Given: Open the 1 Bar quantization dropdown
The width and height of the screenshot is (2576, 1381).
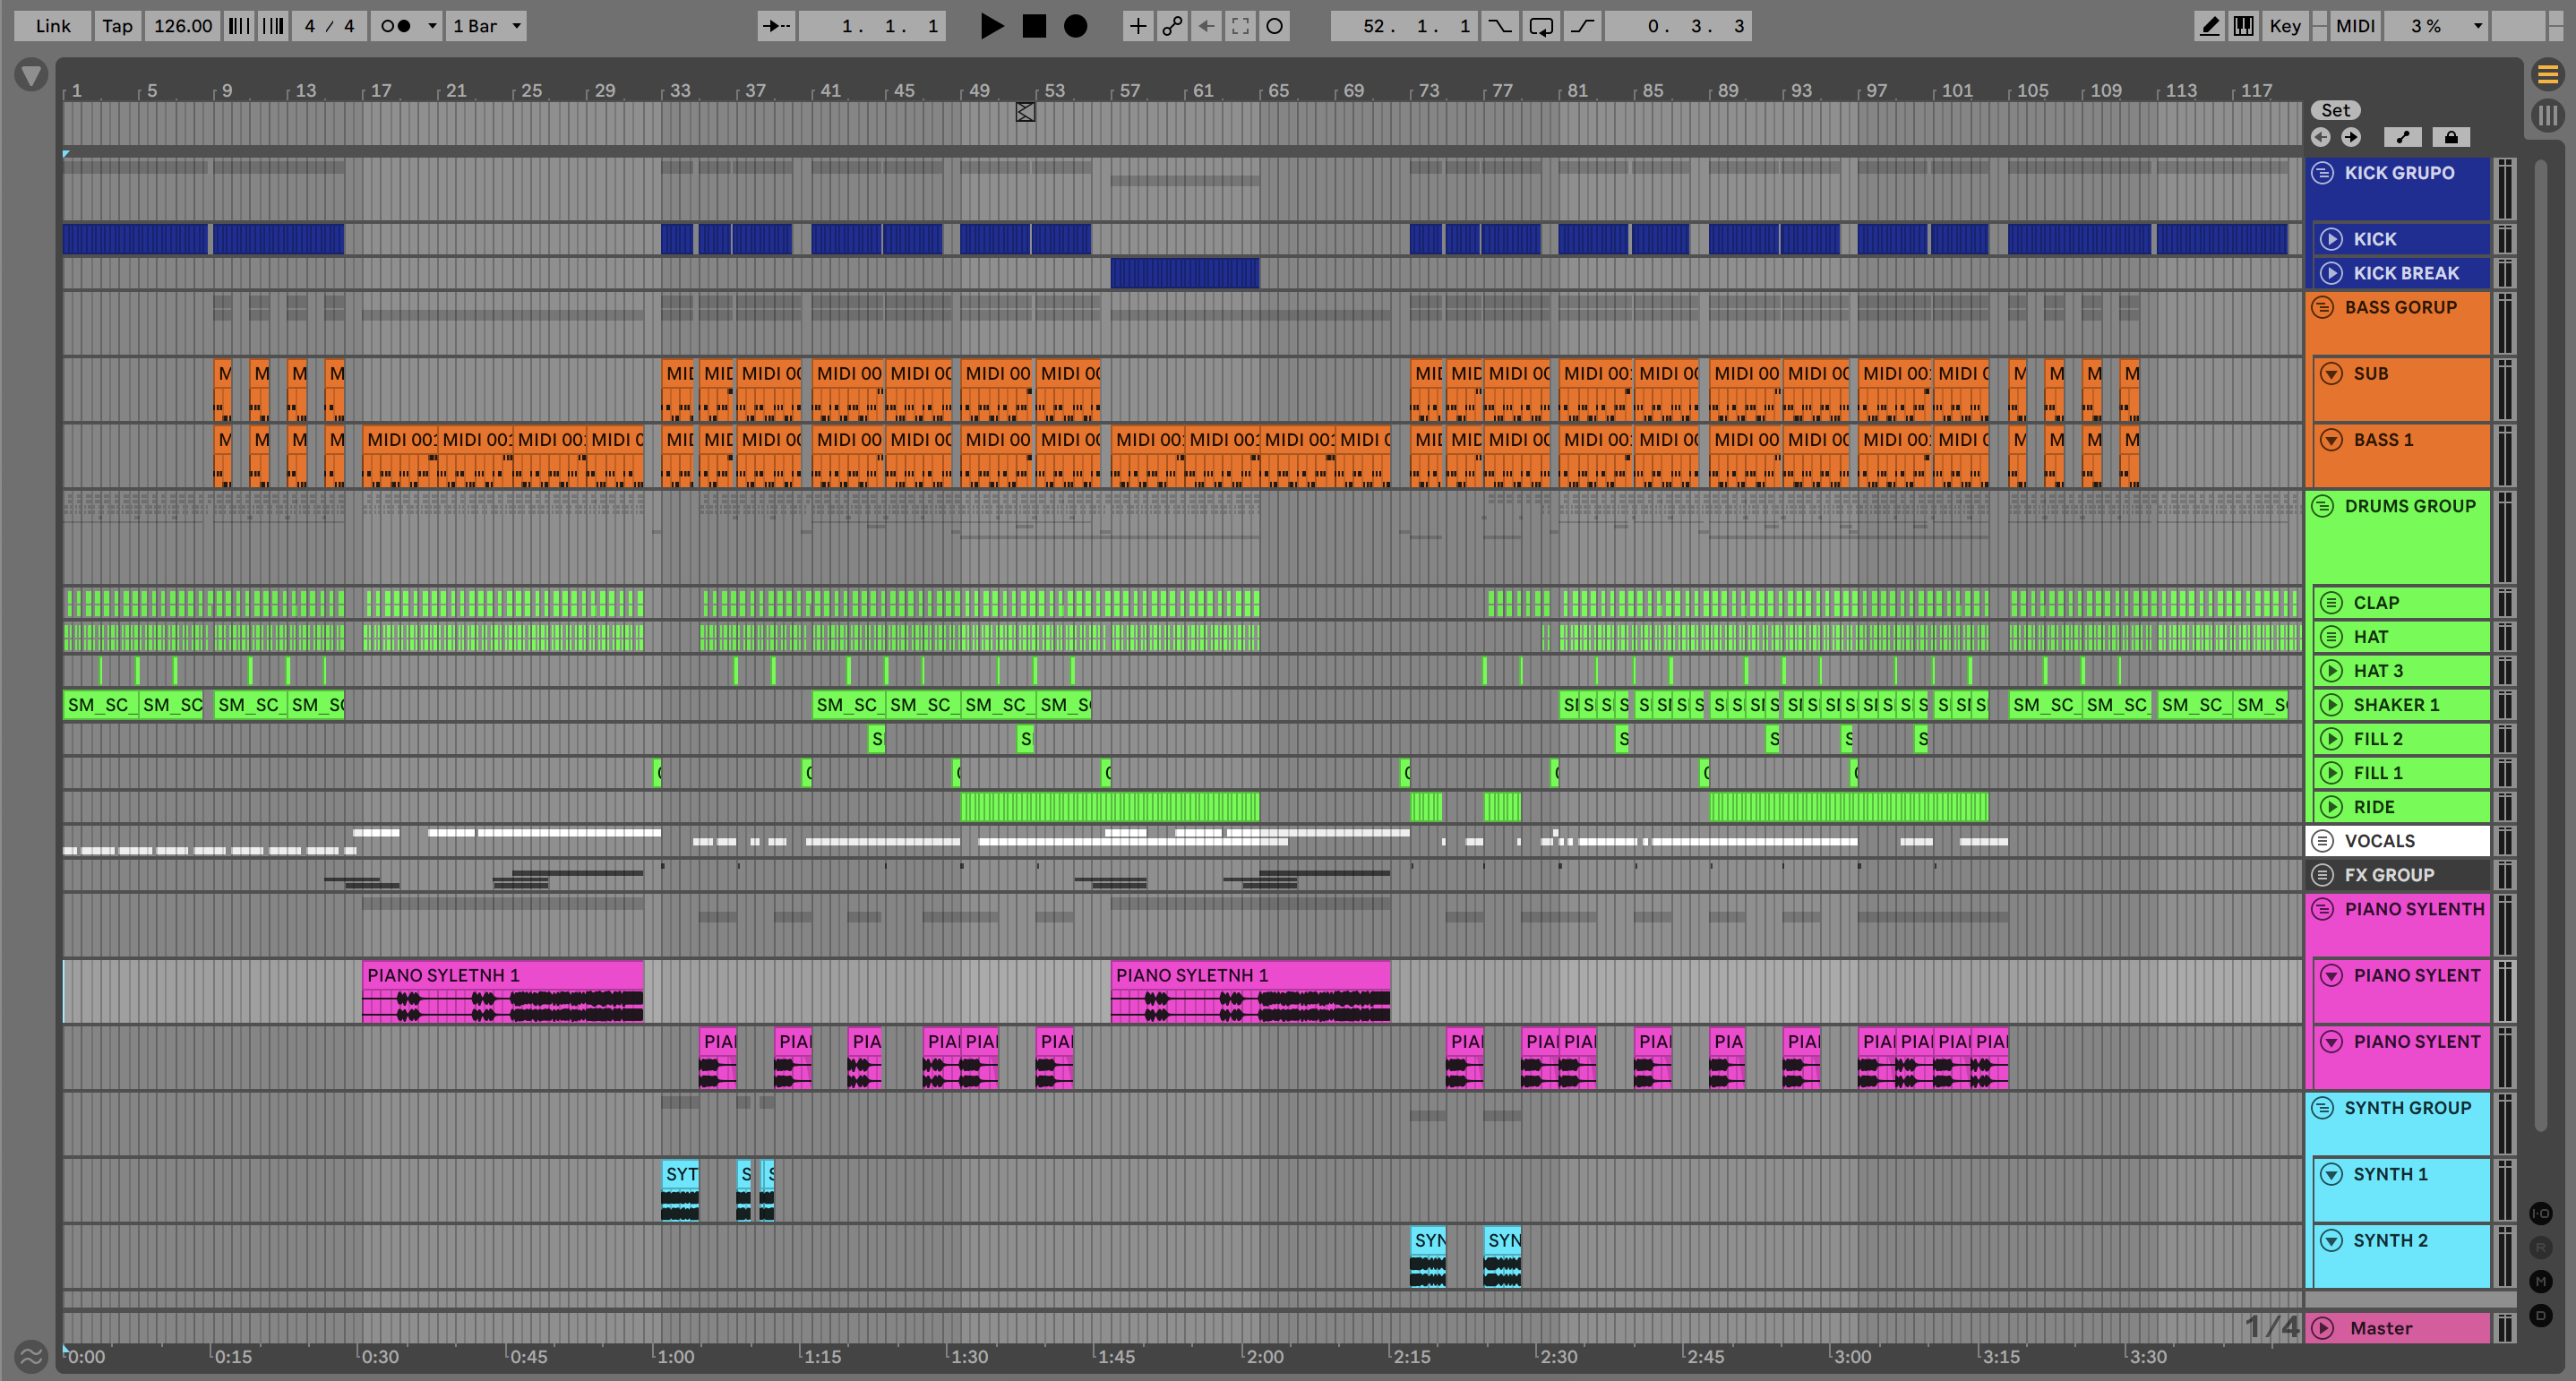Looking at the screenshot, I should tap(486, 26).
